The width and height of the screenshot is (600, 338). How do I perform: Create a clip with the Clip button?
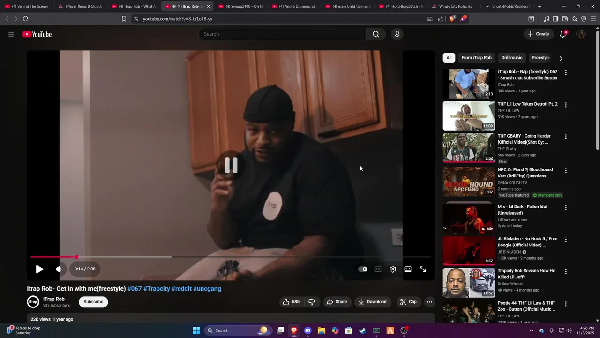[408, 302]
